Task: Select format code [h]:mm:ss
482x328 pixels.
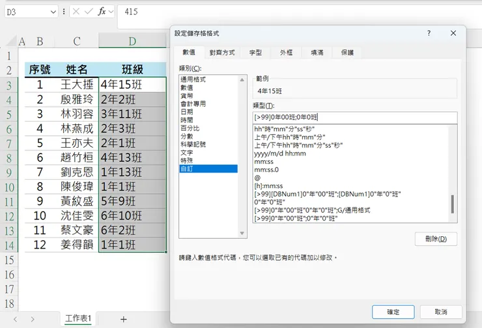Action: click(268, 186)
